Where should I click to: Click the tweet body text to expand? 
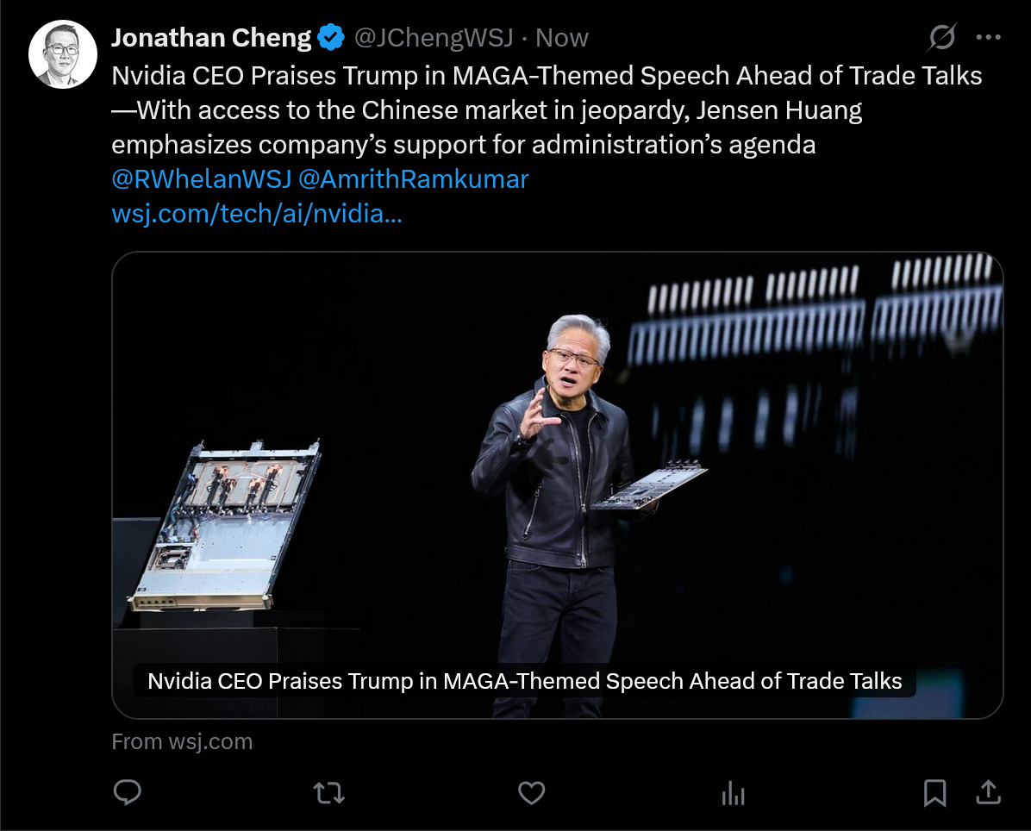coord(547,109)
